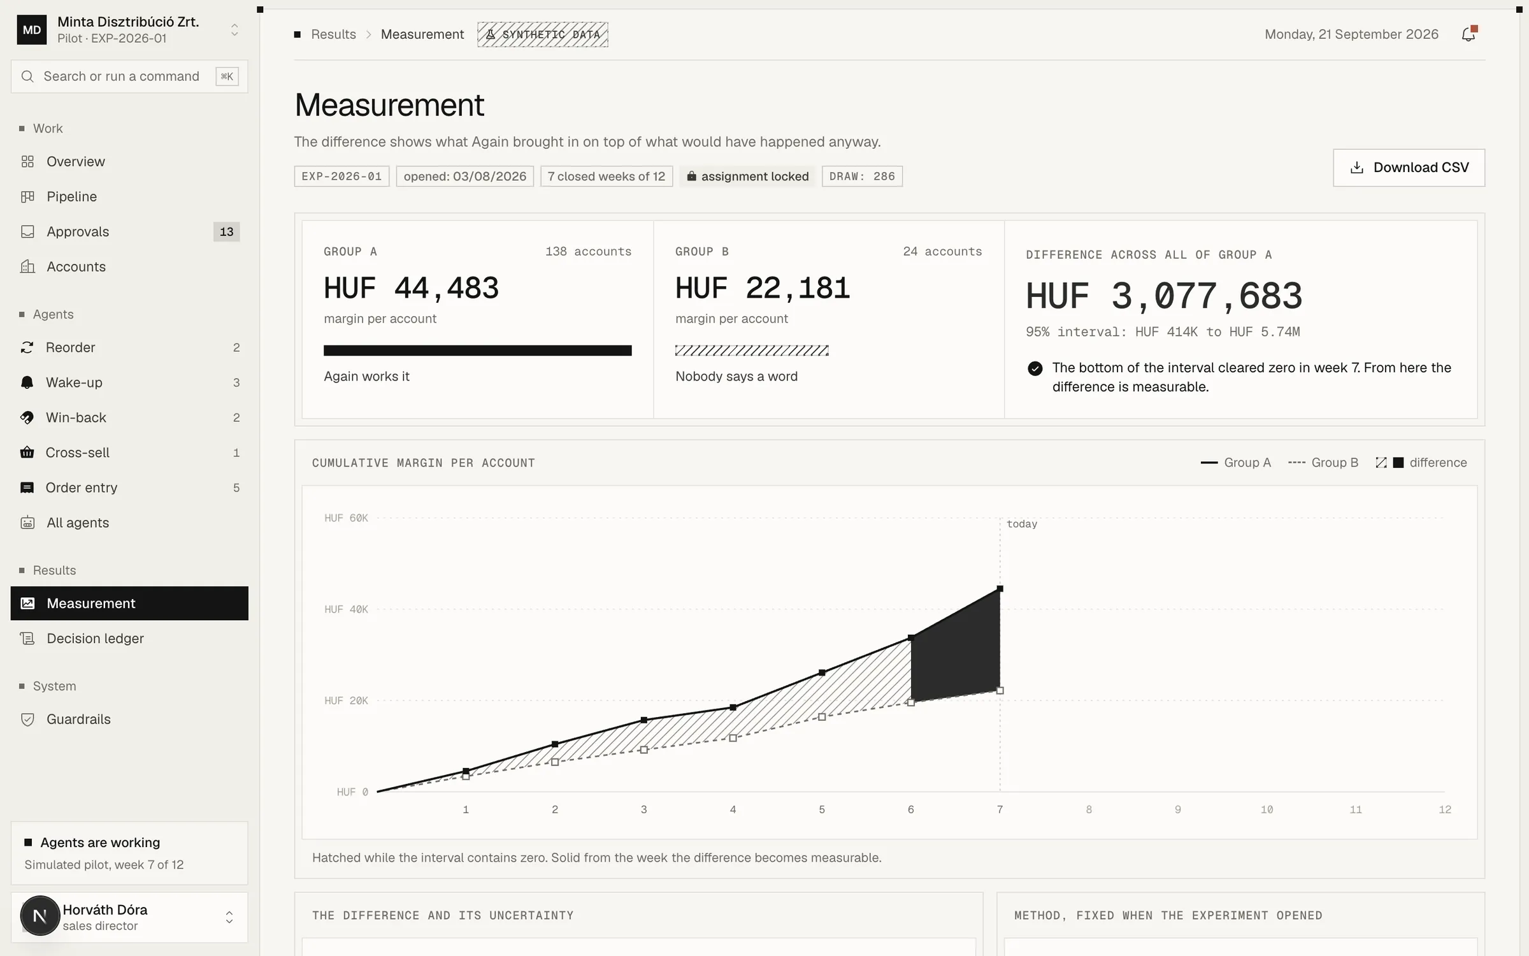
Task: Toggle the difference legend entry
Action: 1421,463
